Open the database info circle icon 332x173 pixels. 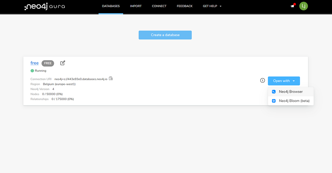coord(263,80)
